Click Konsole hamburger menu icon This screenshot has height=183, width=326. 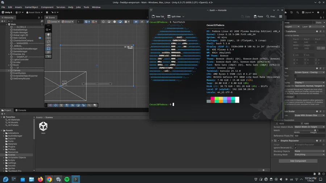click(280, 16)
